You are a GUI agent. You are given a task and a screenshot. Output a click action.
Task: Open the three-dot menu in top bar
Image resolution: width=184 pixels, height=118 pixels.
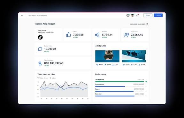(22, 15)
